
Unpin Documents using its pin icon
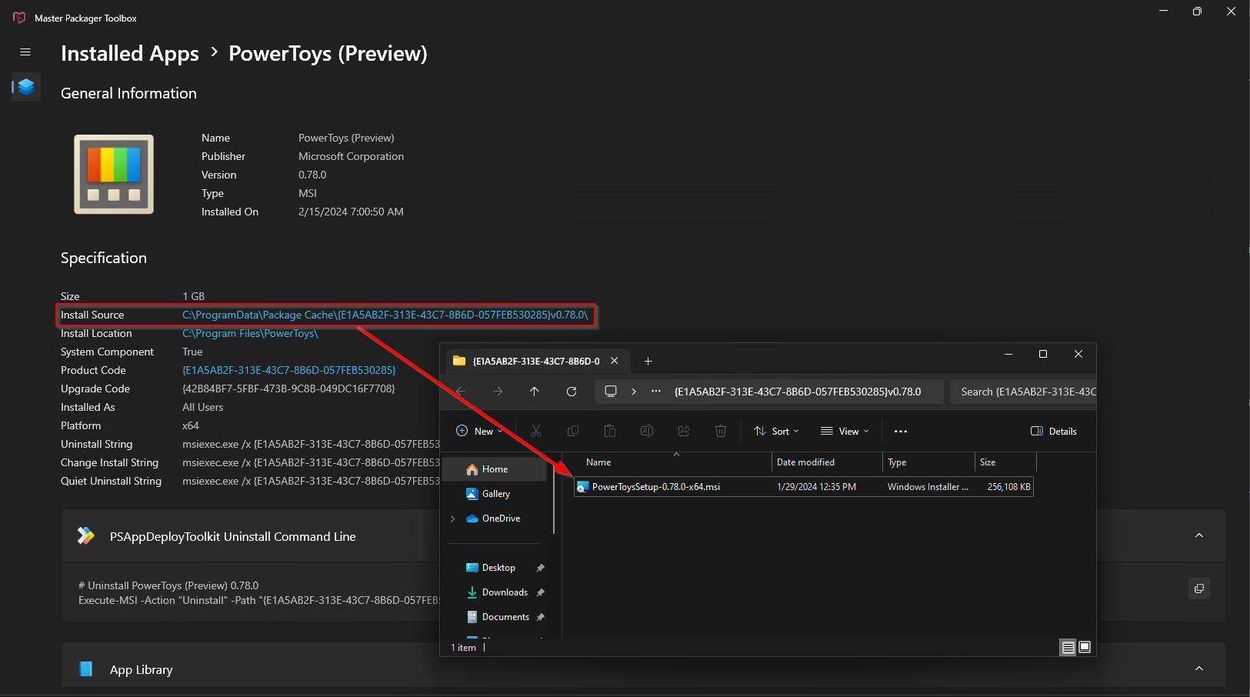(x=541, y=617)
